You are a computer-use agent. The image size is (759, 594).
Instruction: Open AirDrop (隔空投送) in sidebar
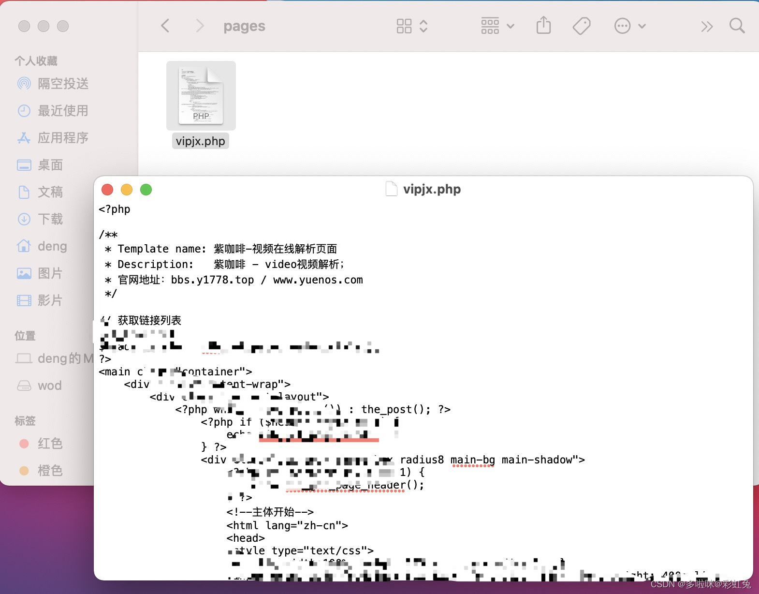click(53, 84)
